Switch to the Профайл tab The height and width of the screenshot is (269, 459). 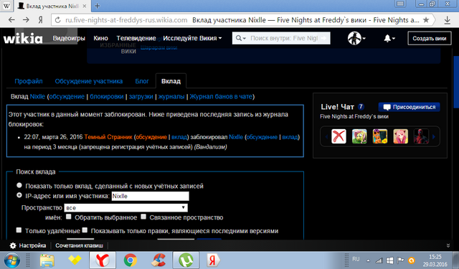tap(29, 81)
